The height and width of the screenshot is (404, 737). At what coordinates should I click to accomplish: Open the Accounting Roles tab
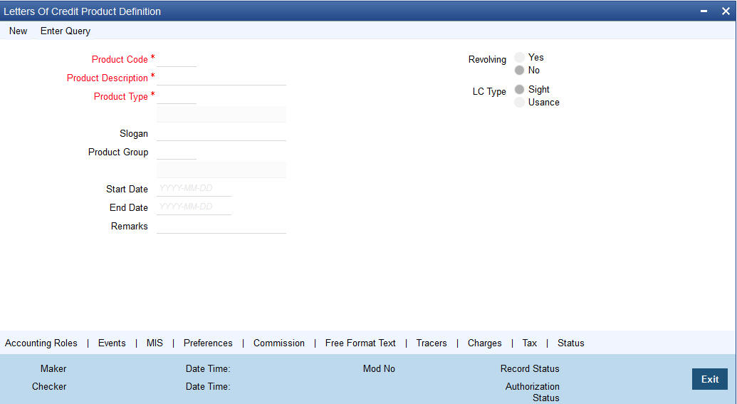[41, 343]
